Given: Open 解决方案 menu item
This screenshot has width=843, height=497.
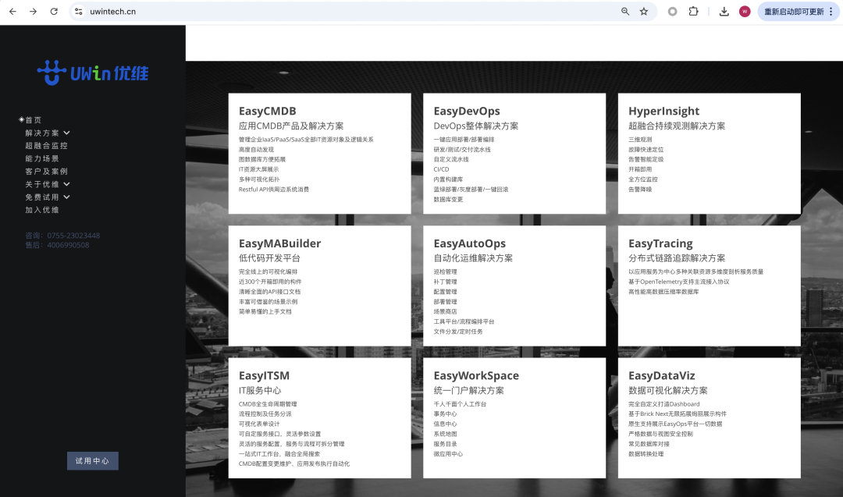Looking at the screenshot, I should (x=42, y=133).
